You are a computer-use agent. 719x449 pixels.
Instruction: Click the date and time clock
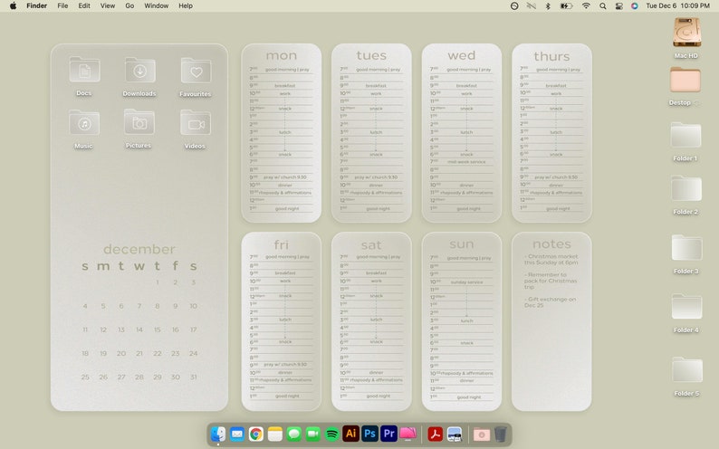677,6
